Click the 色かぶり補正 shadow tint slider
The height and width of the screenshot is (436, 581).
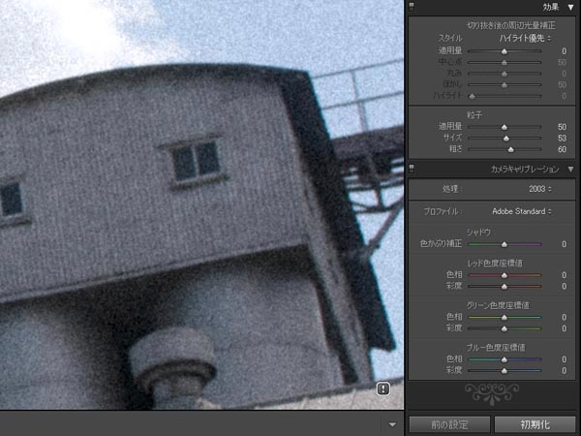click(505, 244)
